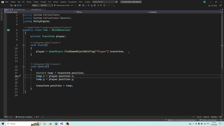Click the Unity script glyph on line 5
Viewport: 224px width, 126px height.
pos(8,30)
